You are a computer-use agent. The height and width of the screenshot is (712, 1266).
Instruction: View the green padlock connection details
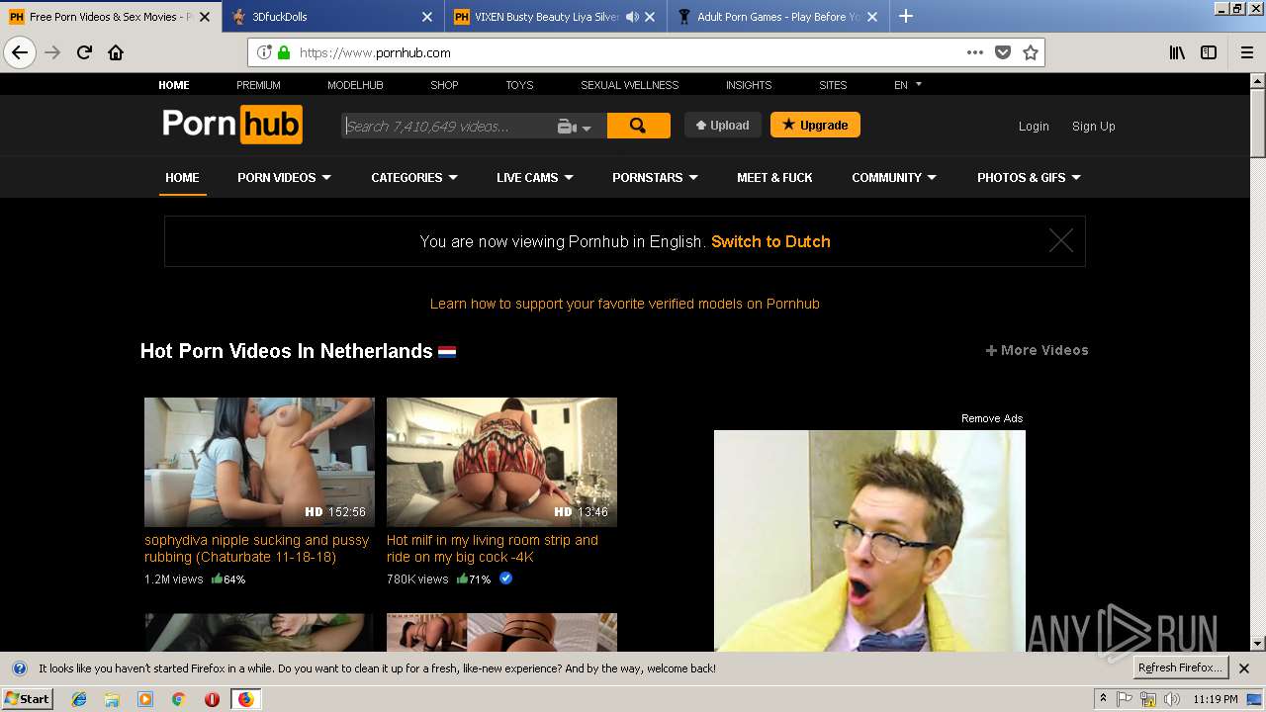click(x=284, y=52)
